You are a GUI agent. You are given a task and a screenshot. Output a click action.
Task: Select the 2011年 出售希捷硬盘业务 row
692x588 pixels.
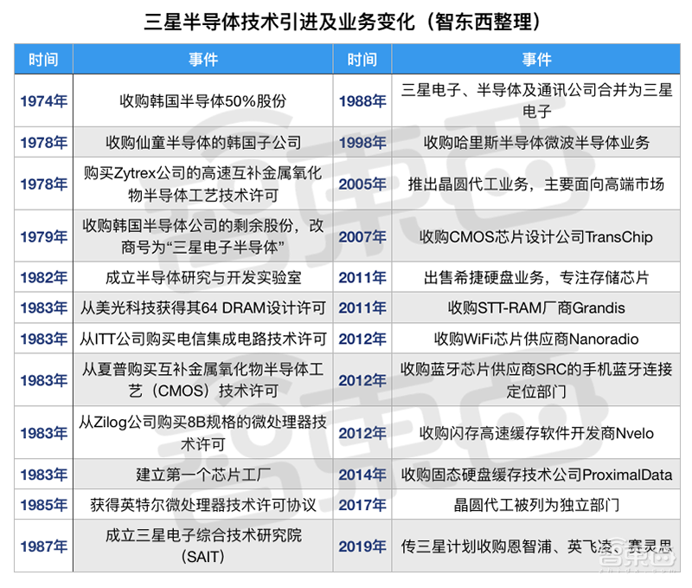[x=537, y=278]
